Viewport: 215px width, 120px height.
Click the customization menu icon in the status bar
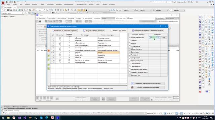213,113
